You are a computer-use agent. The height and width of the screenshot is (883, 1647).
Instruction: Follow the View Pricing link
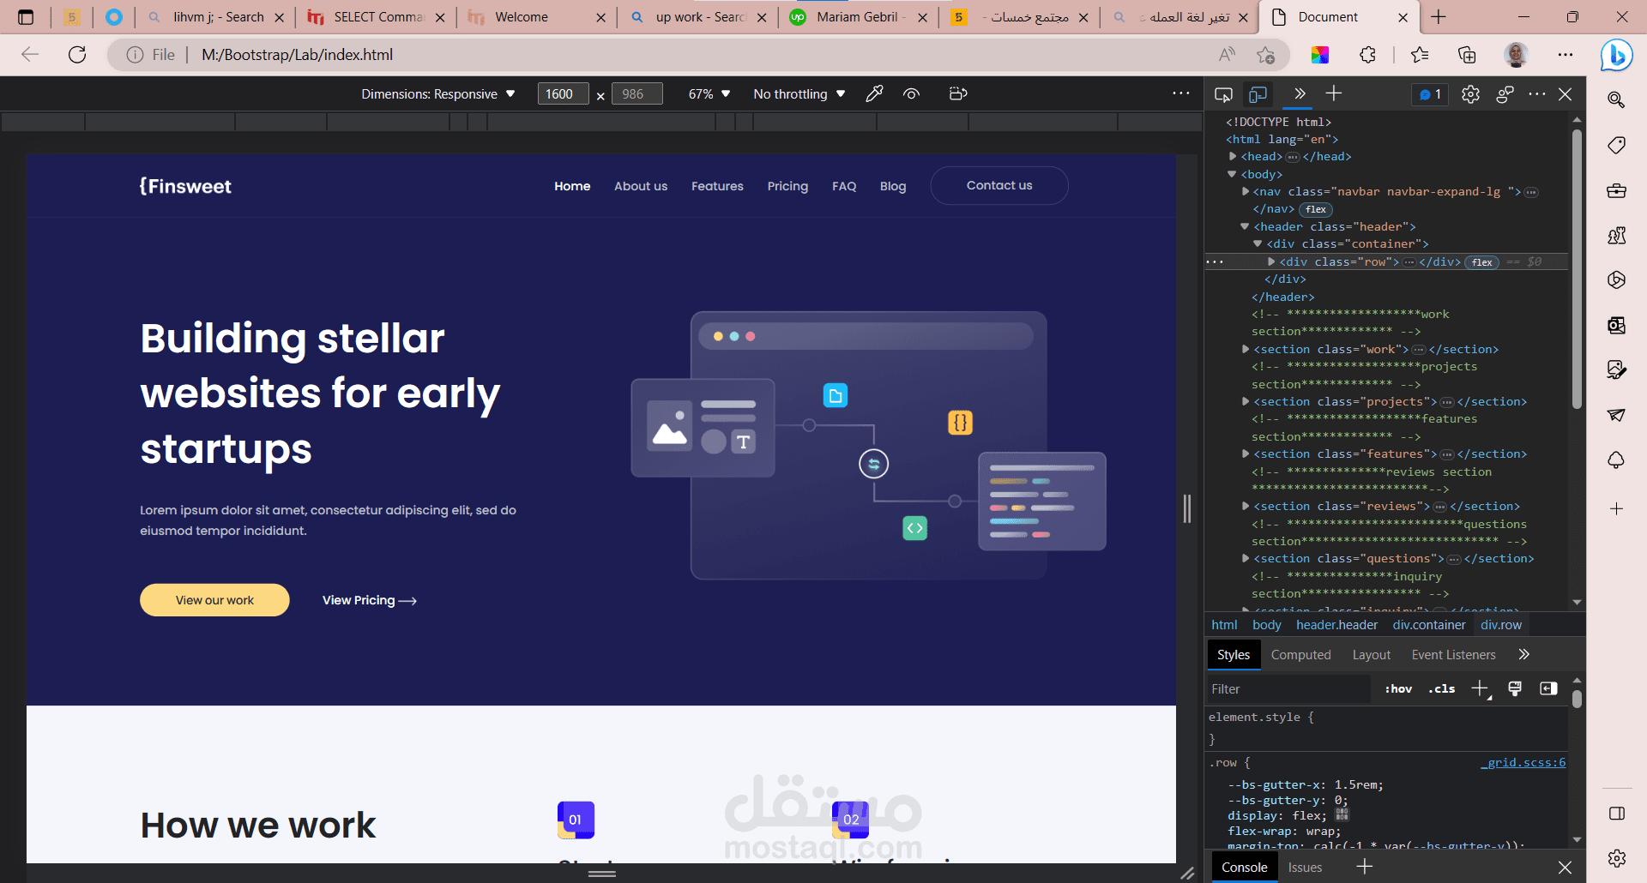(x=369, y=600)
